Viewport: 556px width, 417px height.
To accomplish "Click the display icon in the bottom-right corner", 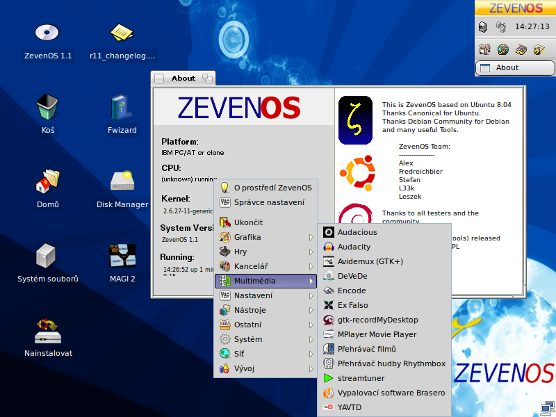I will (x=548, y=409).
